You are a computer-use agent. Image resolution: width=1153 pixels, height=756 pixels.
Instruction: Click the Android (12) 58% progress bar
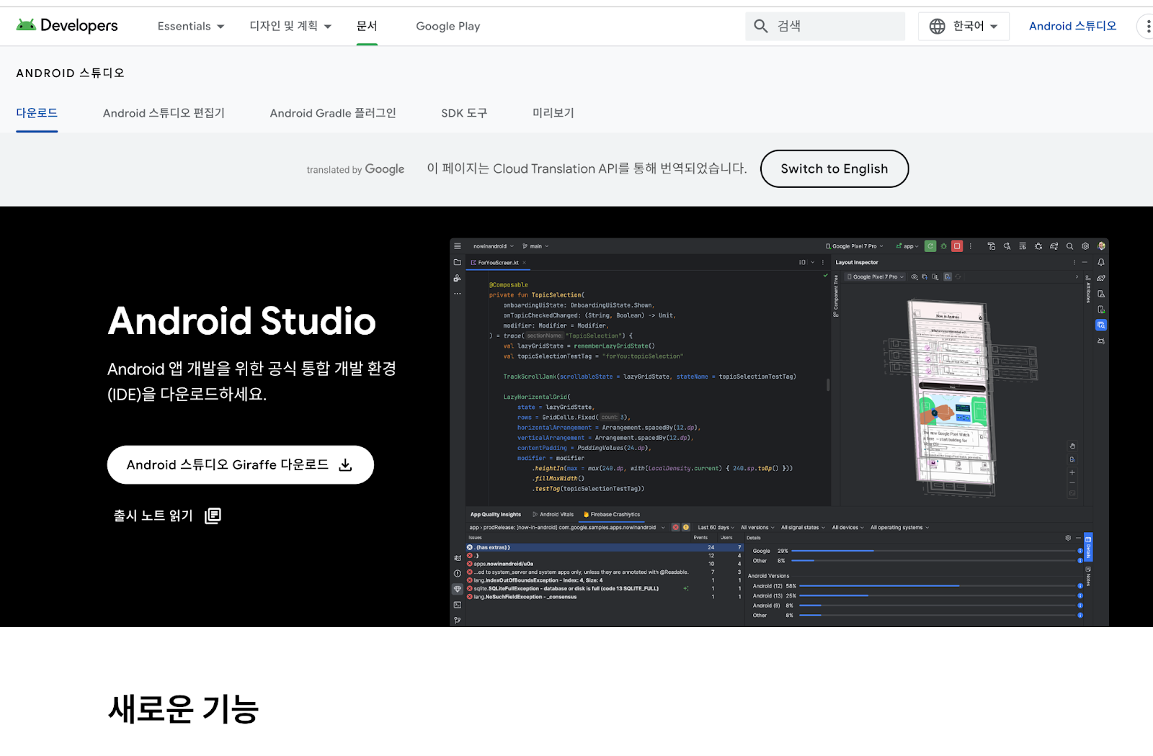pos(939,586)
